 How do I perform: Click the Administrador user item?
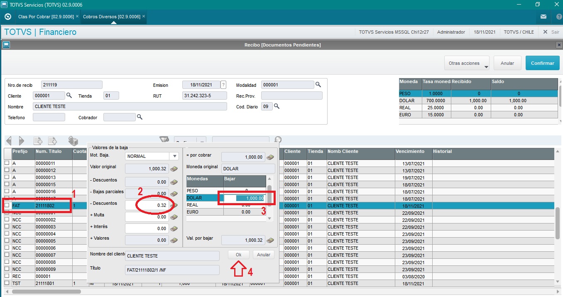(x=451, y=32)
